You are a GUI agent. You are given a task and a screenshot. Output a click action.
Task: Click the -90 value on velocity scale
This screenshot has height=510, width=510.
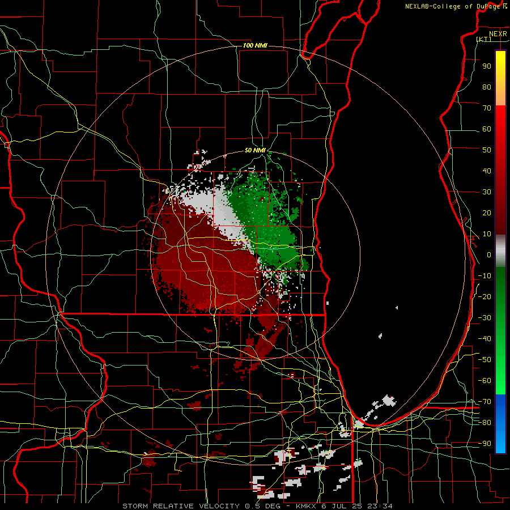pyautogui.click(x=484, y=444)
